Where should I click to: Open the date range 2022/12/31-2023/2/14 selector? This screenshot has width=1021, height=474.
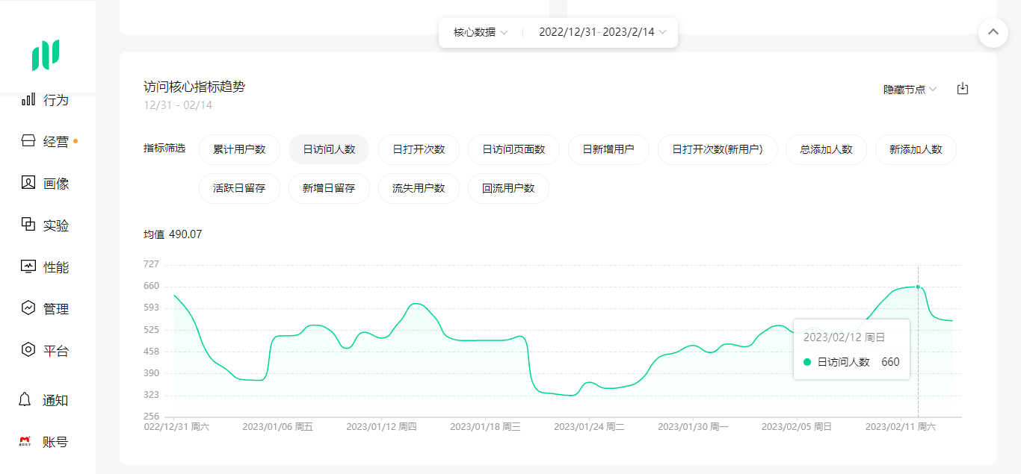pos(598,32)
